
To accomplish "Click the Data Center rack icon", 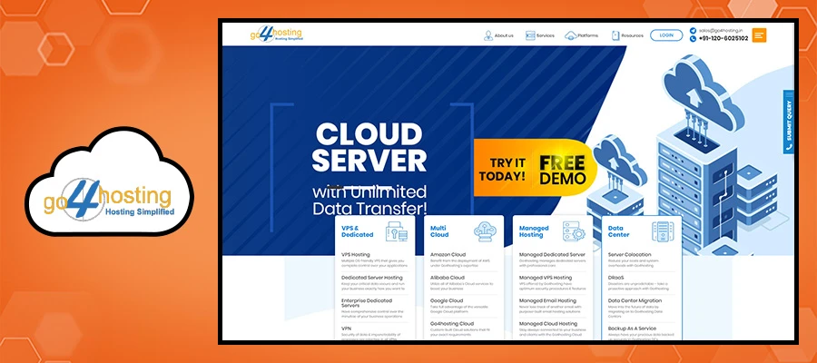I will point(663,231).
